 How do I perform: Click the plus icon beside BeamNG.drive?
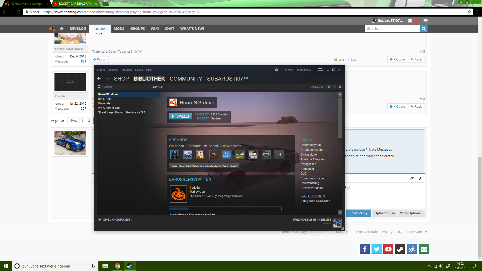(x=163, y=94)
